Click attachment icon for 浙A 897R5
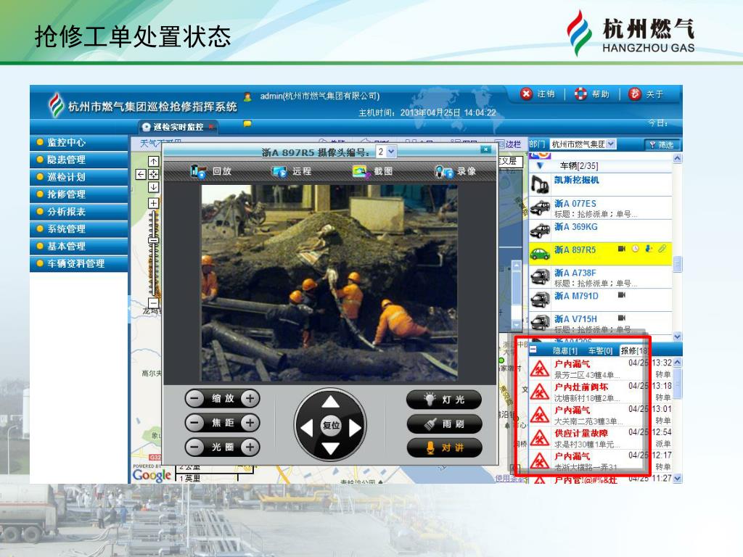This screenshot has width=743, height=557. click(x=662, y=249)
